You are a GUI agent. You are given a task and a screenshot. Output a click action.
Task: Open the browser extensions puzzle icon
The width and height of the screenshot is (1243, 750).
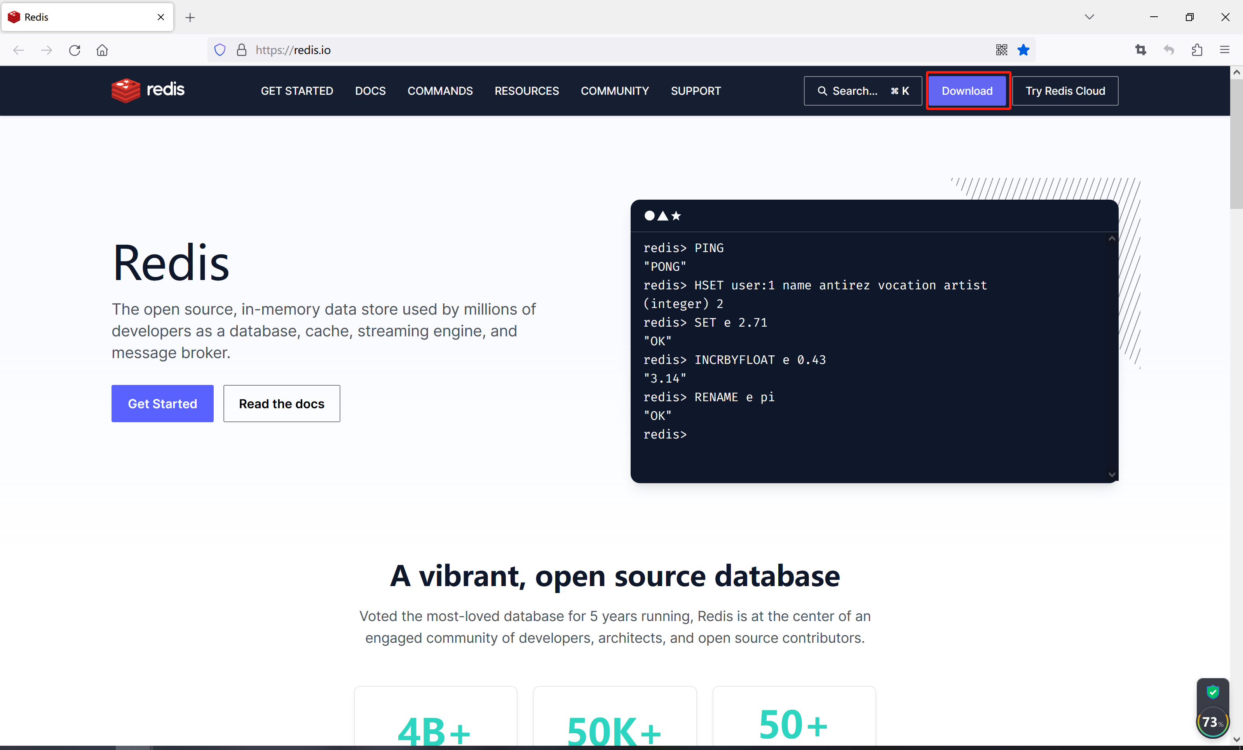[1197, 49]
